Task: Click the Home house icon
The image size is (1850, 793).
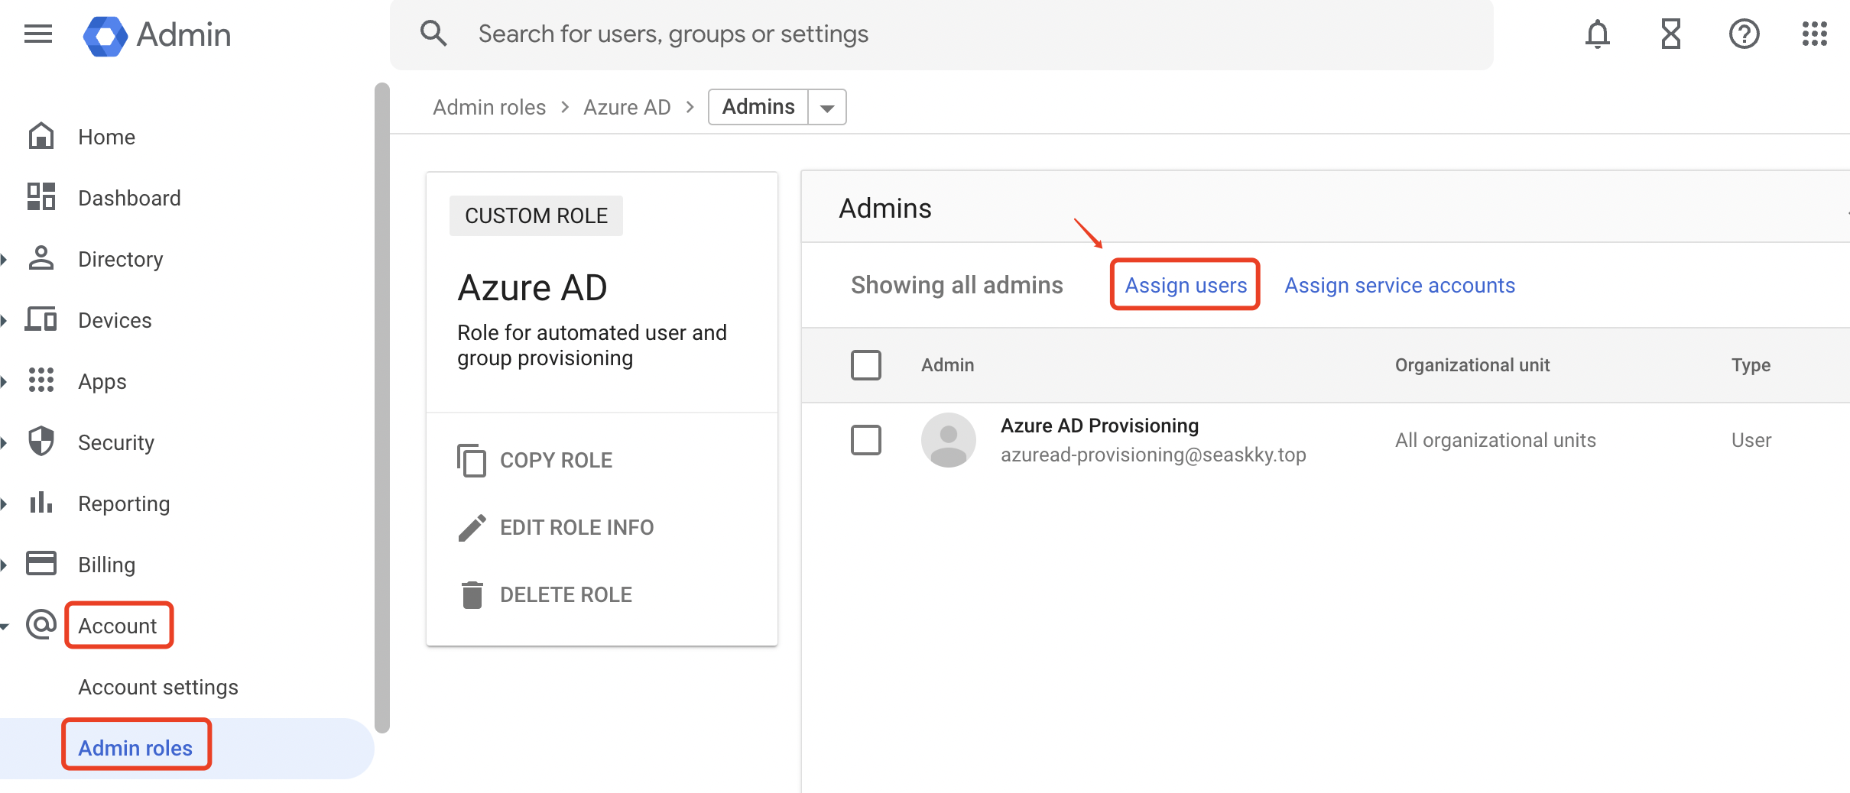Action: point(41,136)
